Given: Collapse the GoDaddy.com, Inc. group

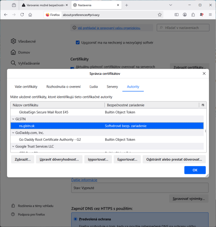Looking at the screenshot, I should [x=13, y=133].
